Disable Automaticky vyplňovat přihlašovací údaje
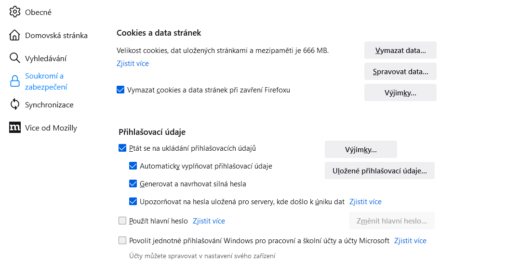The image size is (506, 275). pyautogui.click(x=133, y=166)
